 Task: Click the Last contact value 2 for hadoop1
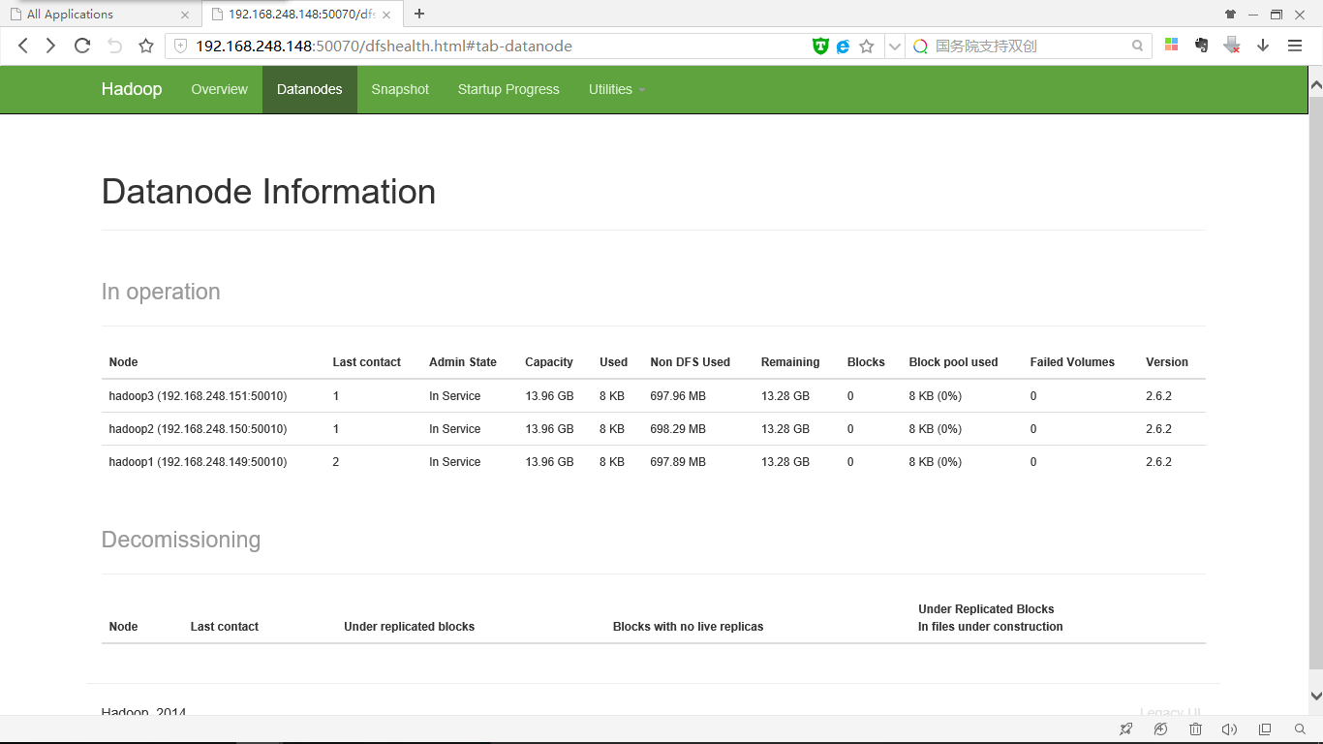(336, 462)
